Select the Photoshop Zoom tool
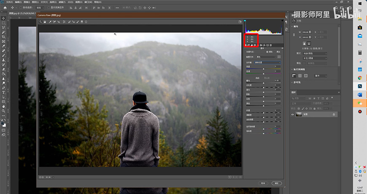367x194 pixels. [3, 111]
